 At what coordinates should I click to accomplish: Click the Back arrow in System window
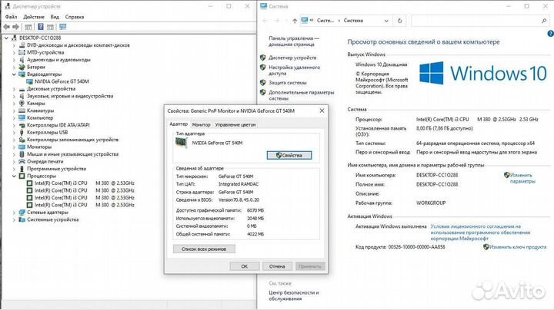click(x=265, y=21)
